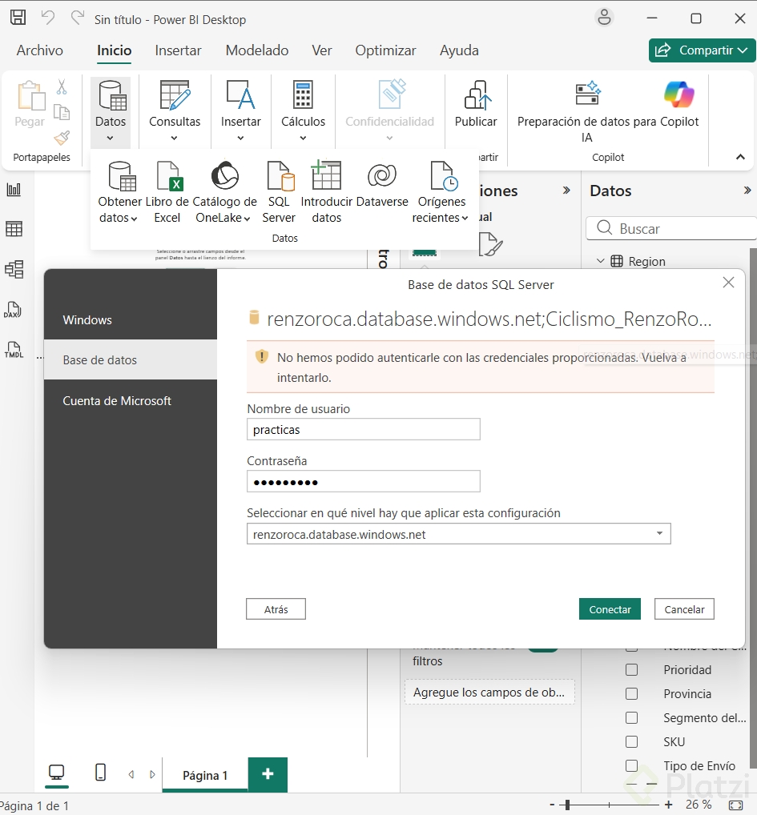
Task: Click the Conectar button
Action: tap(610, 609)
